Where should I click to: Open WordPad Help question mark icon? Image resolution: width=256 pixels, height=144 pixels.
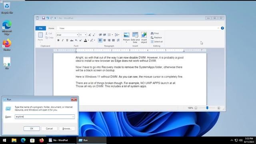coord(222,28)
